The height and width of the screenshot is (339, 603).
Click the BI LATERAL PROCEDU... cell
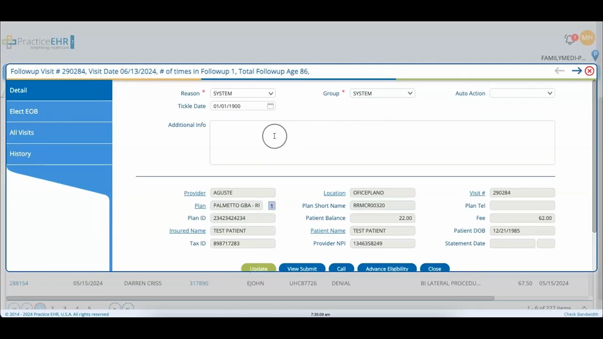(x=450, y=283)
